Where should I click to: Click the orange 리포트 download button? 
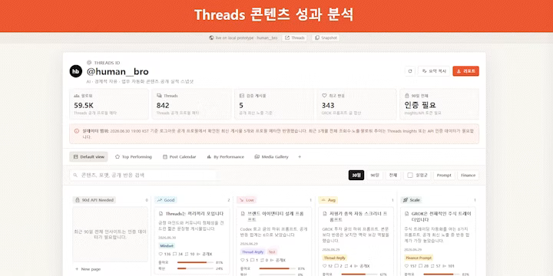466,71
